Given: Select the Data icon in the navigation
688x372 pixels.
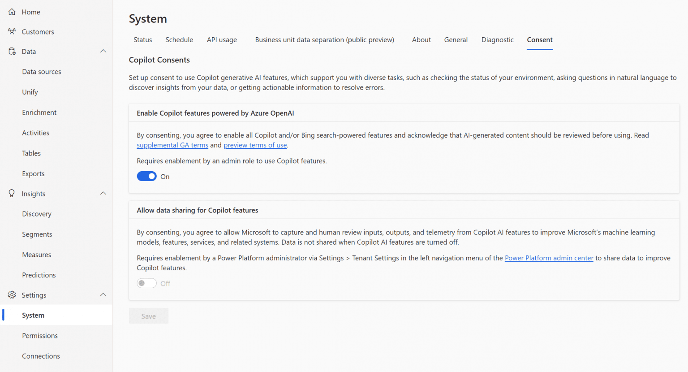Looking at the screenshot, I should (x=11, y=51).
